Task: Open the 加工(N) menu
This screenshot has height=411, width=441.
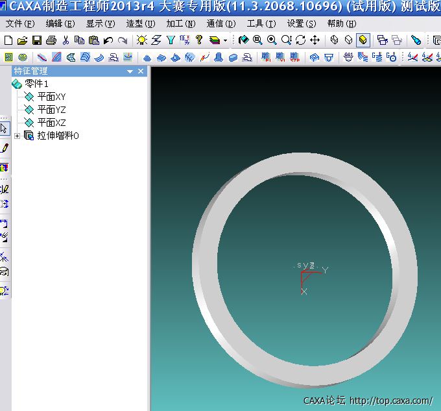Action: [181, 23]
